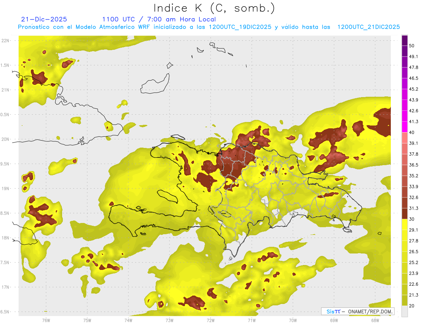The height and width of the screenshot is (325, 421).
Task: Click the "42.6" value on the color scale
Action: (414, 111)
